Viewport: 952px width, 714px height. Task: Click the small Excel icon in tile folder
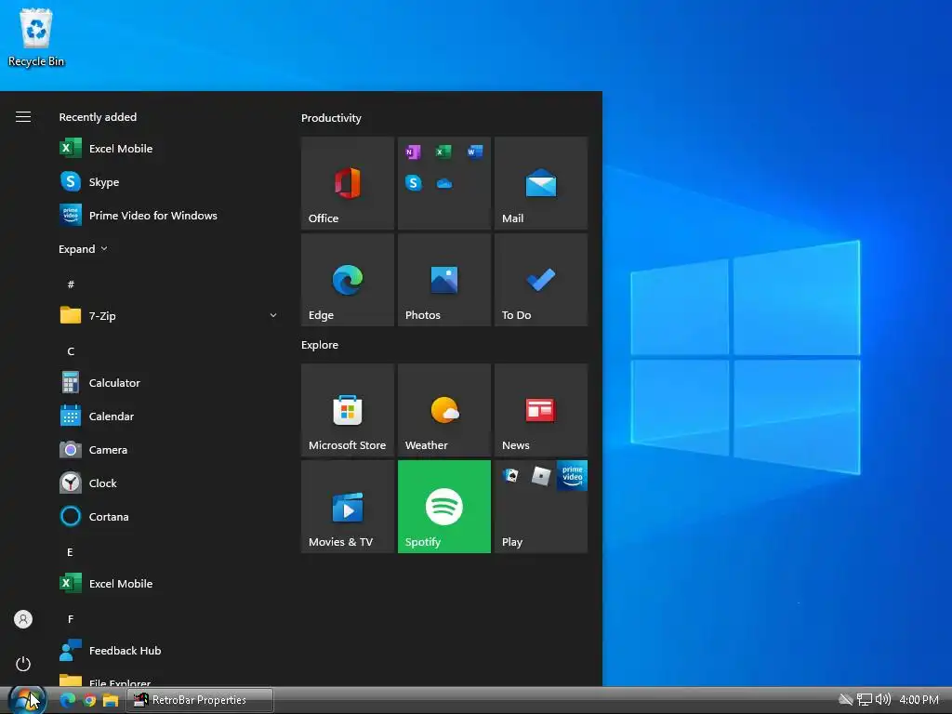(x=443, y=152)
